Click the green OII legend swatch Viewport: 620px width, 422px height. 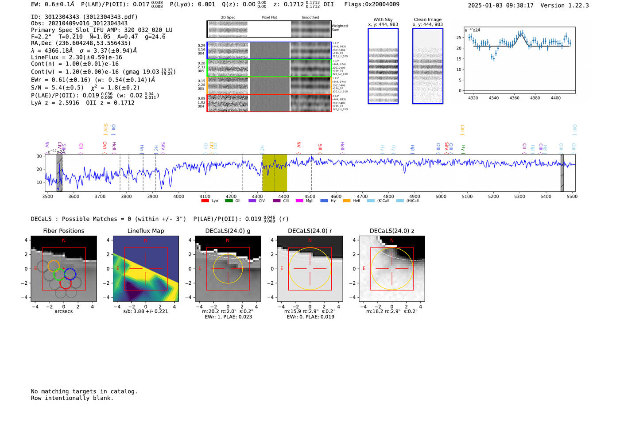click(229, 201)
